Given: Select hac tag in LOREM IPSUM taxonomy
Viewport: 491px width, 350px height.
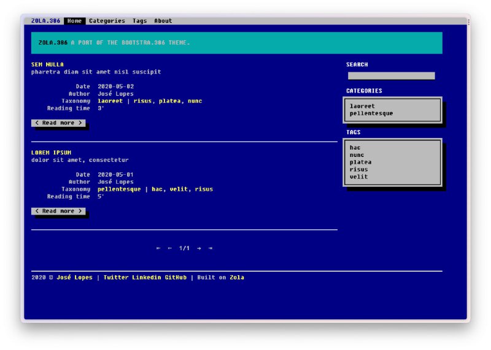Looking at the screenshot, I should [157, 189].
